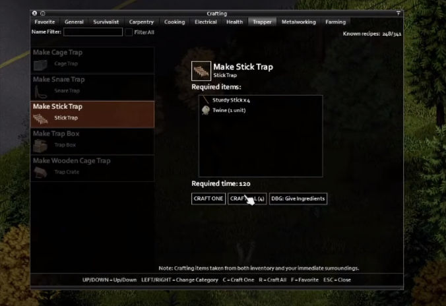Click the large Stick Trap recipe icon

201,71
